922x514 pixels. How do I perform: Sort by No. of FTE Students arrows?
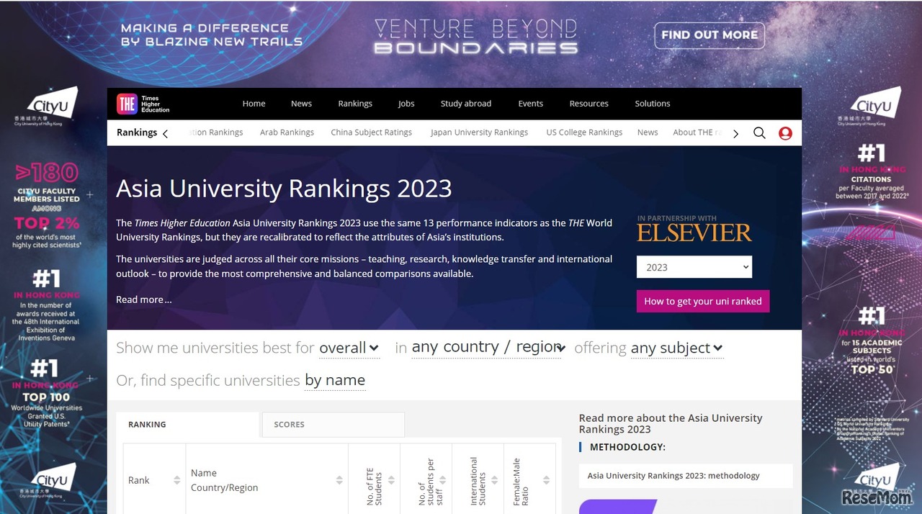coord(391,480)
